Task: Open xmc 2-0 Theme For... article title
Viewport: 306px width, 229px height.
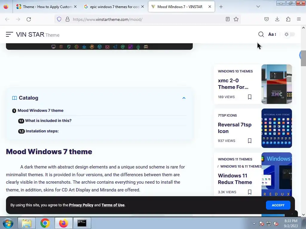Action: coord(233,84)
